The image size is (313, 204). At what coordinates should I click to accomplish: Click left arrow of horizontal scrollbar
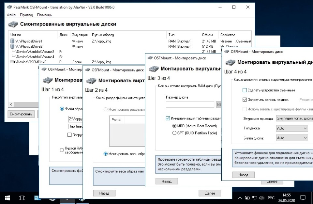[x=11, y=104]
